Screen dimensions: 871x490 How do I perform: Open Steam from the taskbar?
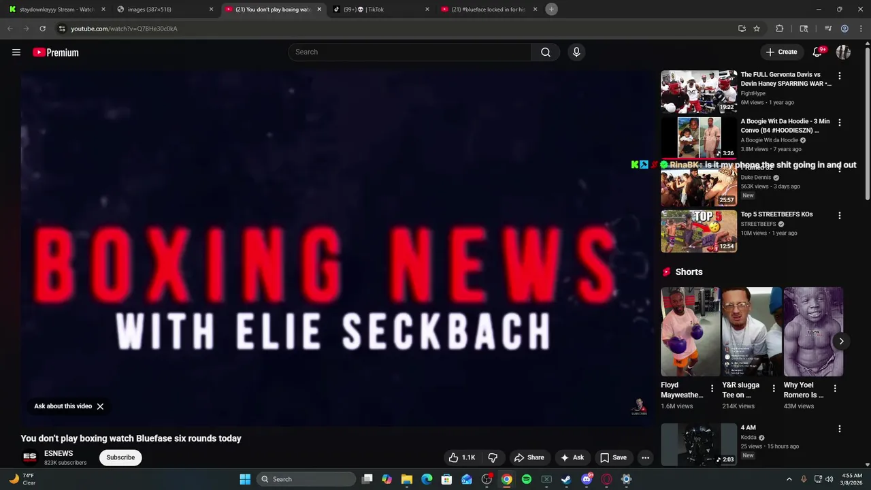[x=566, y=479]
